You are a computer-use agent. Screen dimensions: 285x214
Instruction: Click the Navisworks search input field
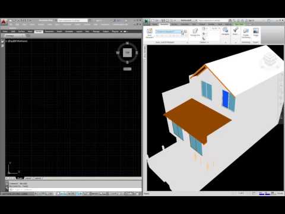click(x=213, y=20)
